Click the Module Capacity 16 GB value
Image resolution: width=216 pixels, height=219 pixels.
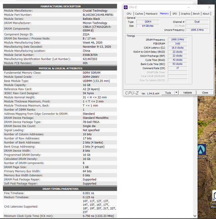87,85
